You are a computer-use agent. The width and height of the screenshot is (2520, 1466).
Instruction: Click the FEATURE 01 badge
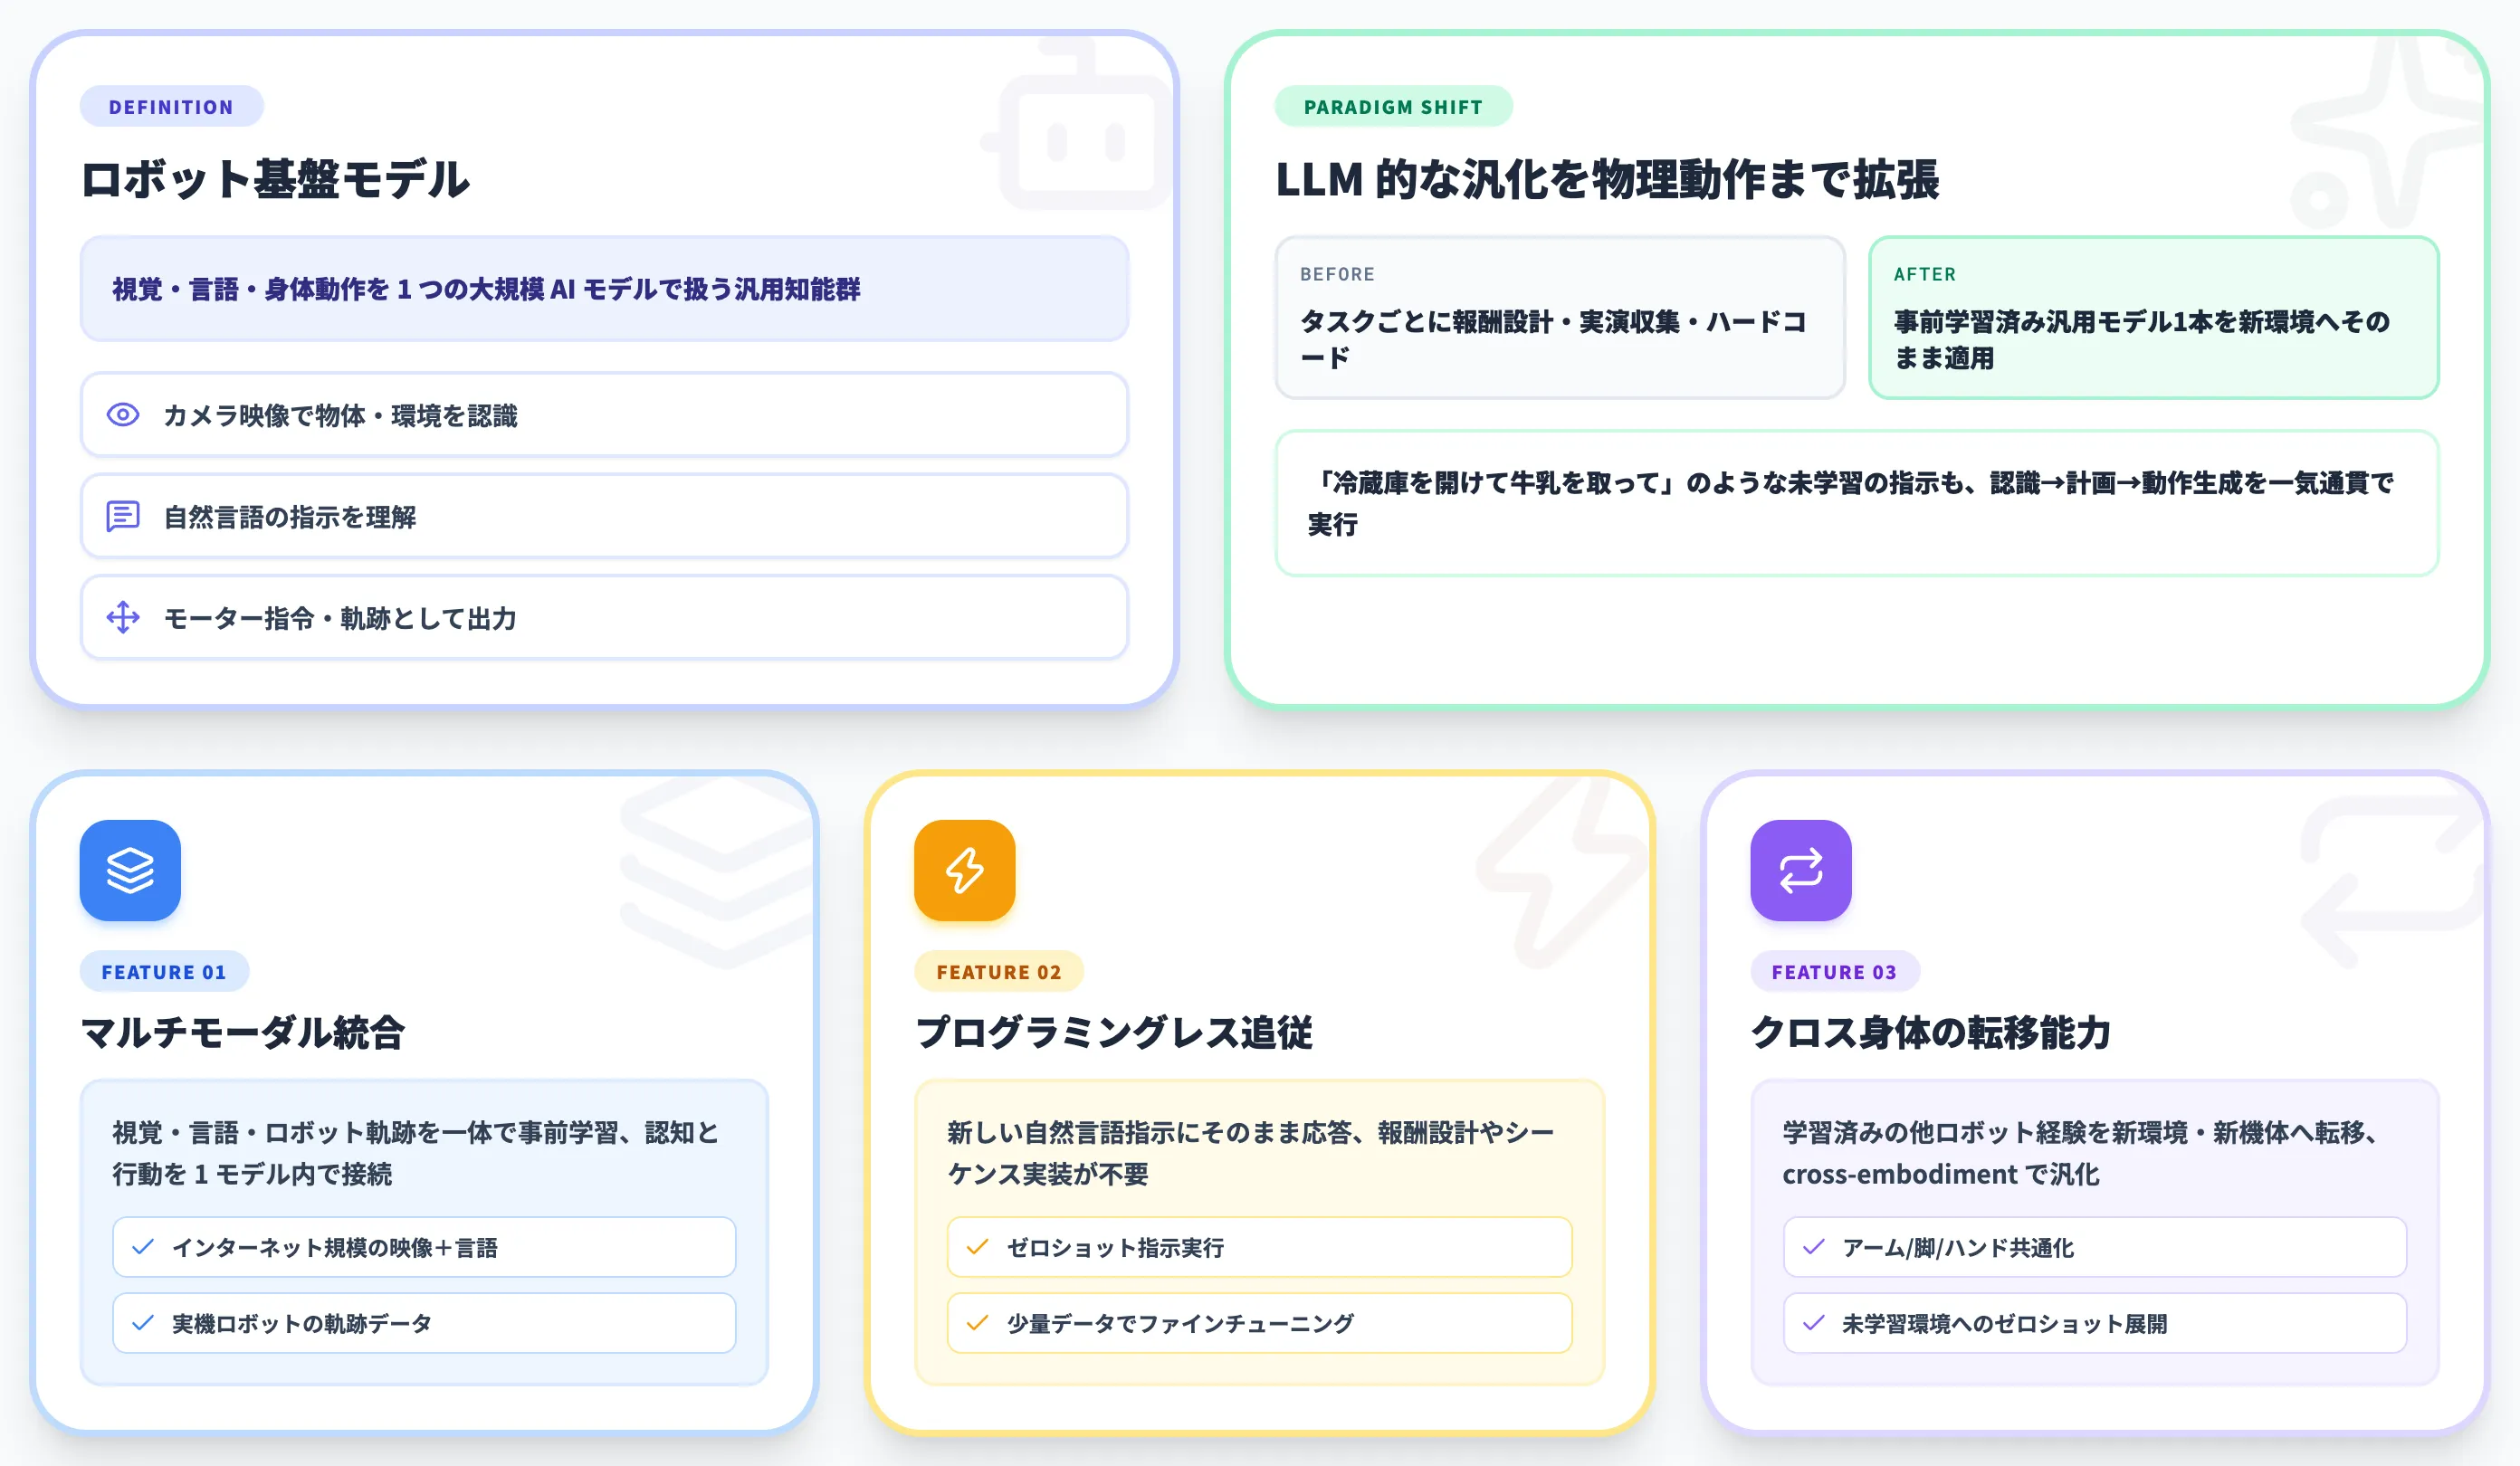pos(164,972)
